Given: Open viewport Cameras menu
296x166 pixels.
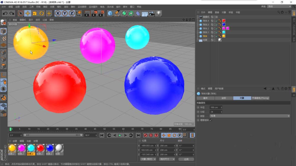Looking at the screenshot, I should [23, 20].
